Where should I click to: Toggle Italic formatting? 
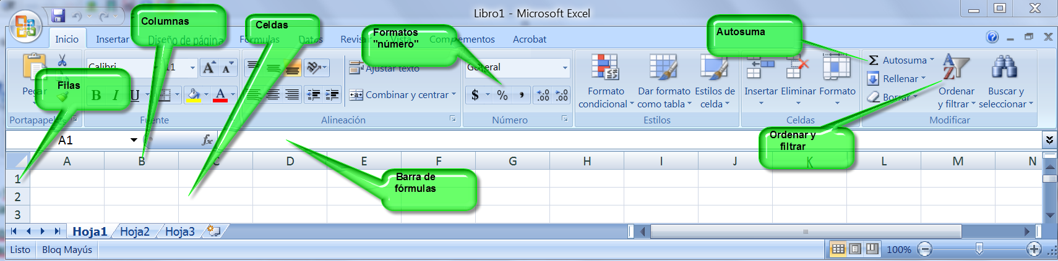115,95
